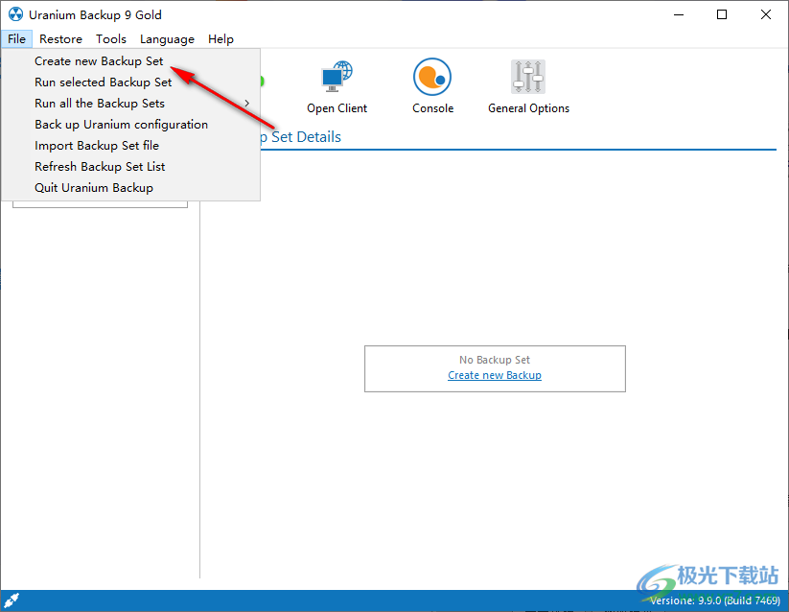The height and width of the screenshot is (612, 789).
Task: Expand Run all the Backup Sets submenu
Action: 130,104
